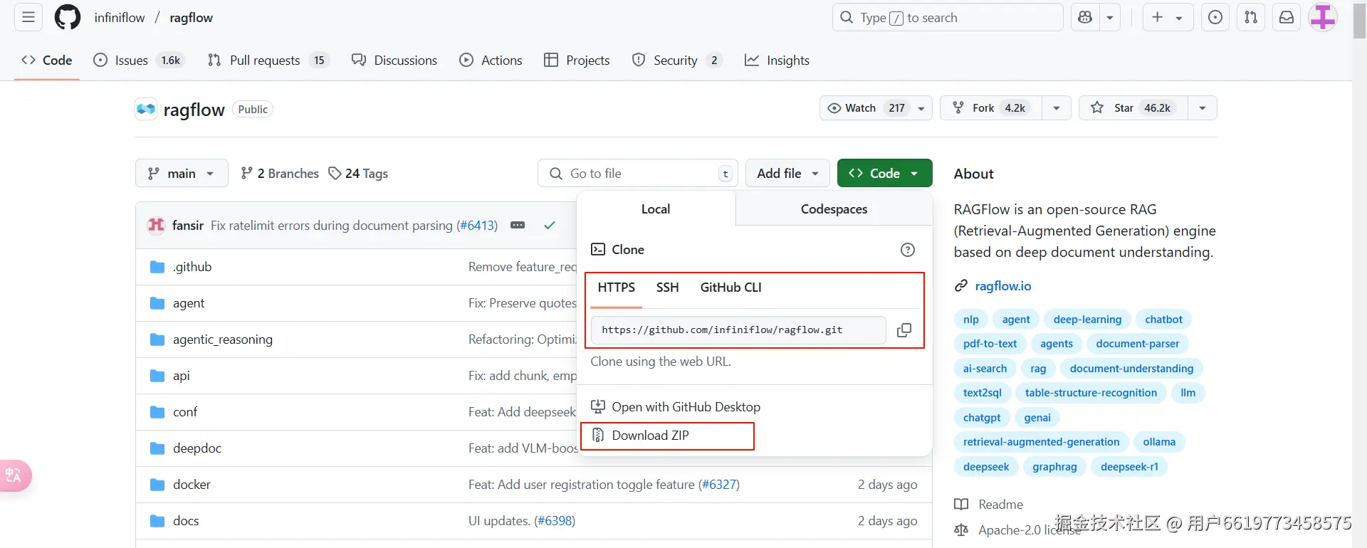Expand the Fork options dropdown arrow
The width and height of the screenshot is (1367, 548).
pos(1057,108)
